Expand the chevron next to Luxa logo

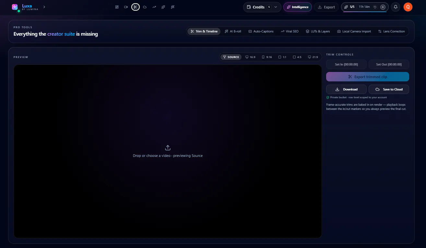pyautogui.click(x=44, y=7)
